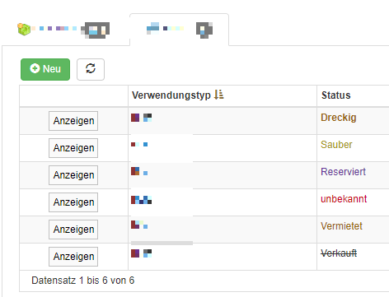Screen dimensions: 389x297
Task: Click the plus icon inside Neu button
Action: pyautogui.click(x=35, y=68)
